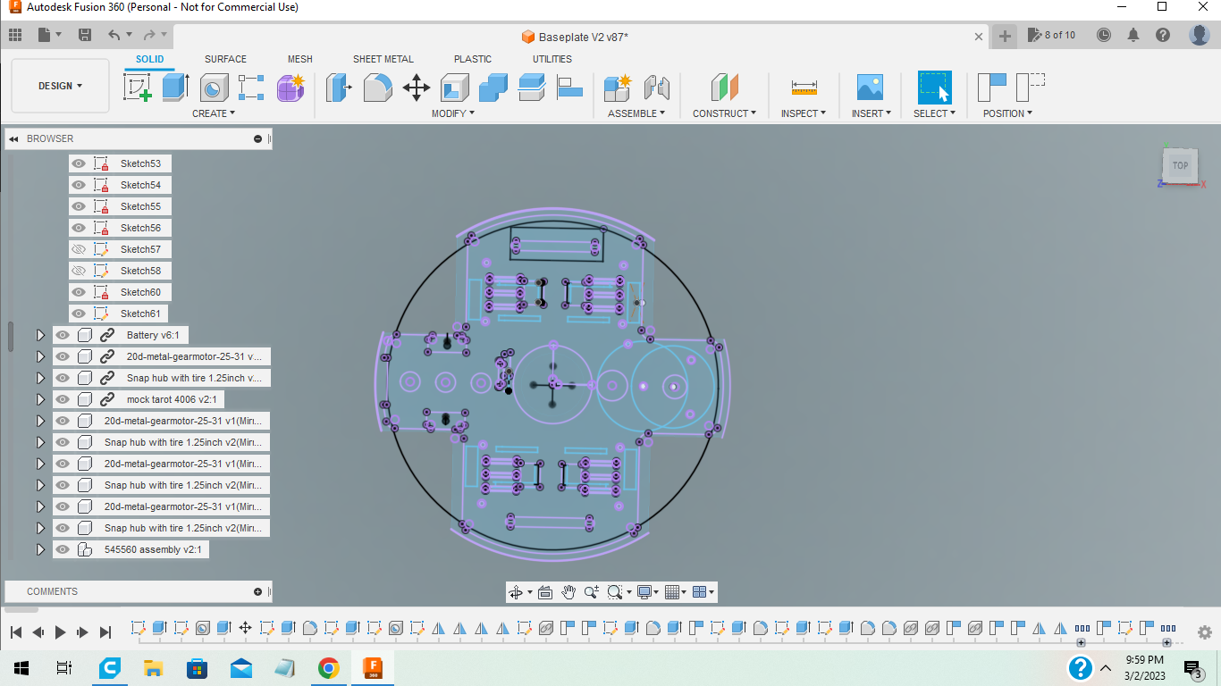Open timeline settings gear
The image size is (1221, 686).
click(x=1204, y=632)
